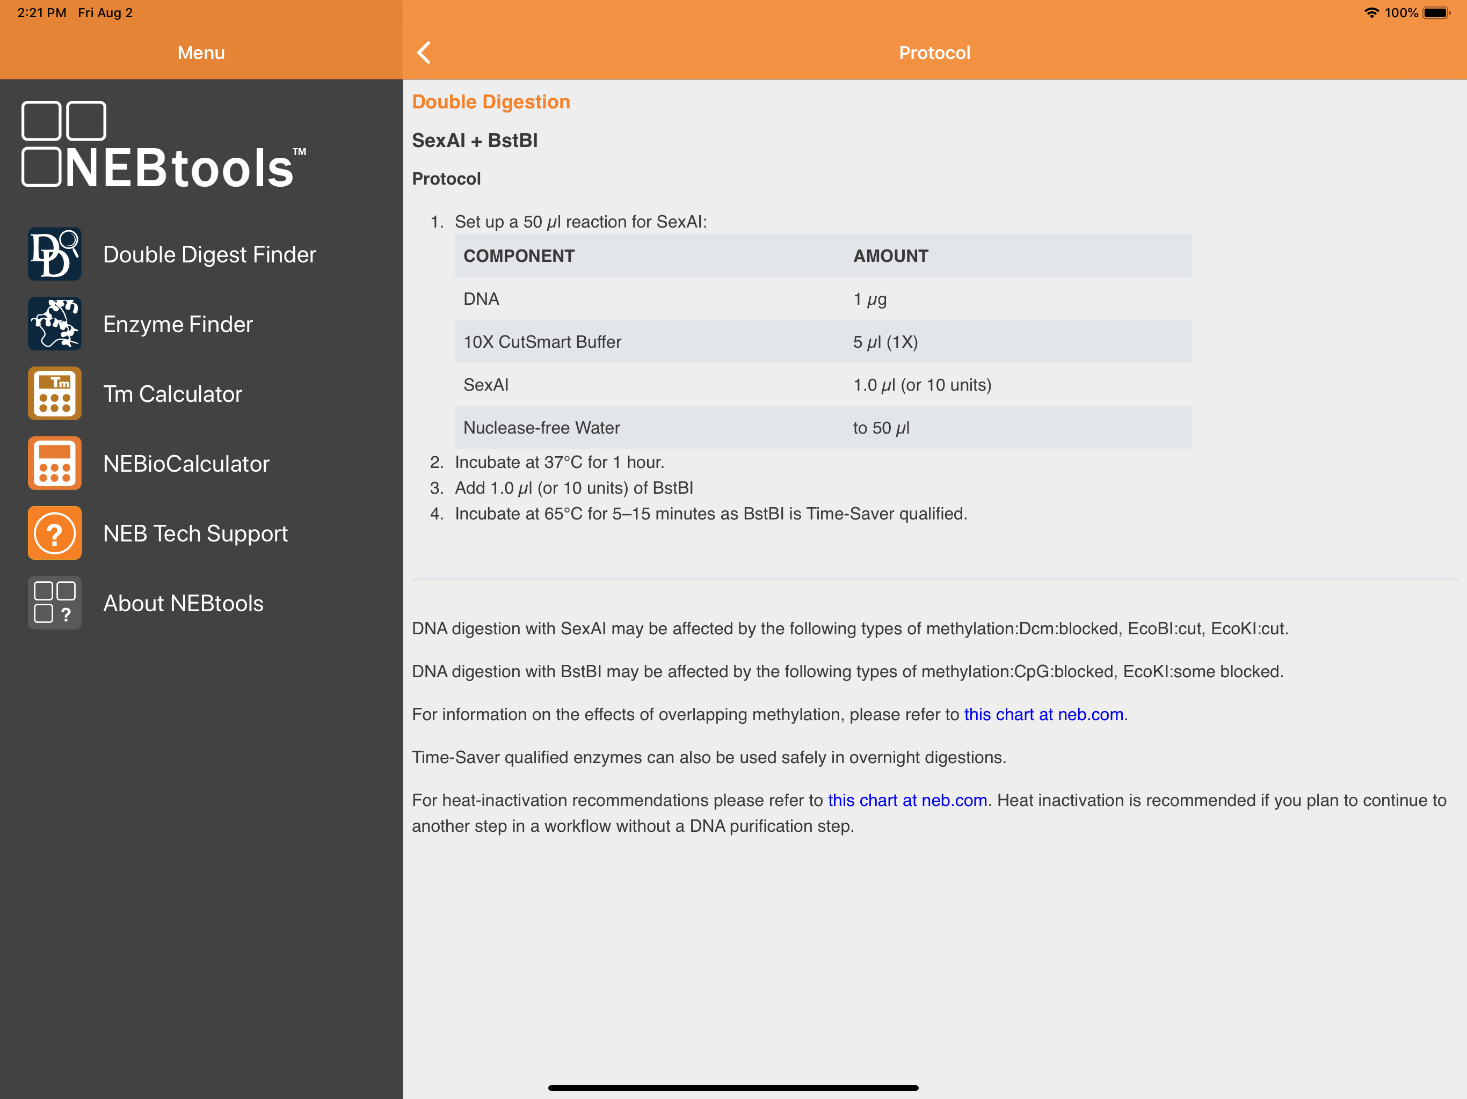The width and height of the screenshot is (1467, 1099).
Task: Open the Double Digest Finder icon
Action: click(54, 254)
